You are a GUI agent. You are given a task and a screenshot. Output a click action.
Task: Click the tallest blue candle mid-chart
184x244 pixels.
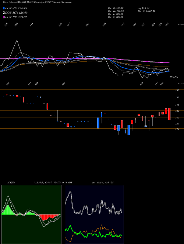[98, 123]
